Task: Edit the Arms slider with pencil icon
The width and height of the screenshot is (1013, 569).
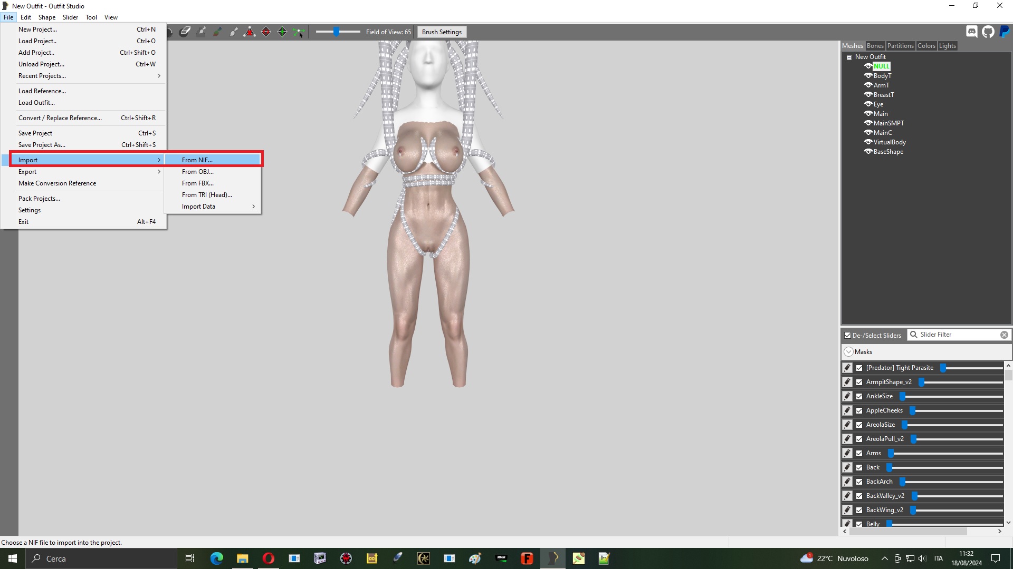Action: tap(847, 453)
